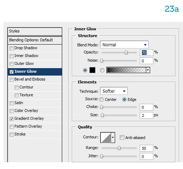Enable the Texture sub-option checkbox
Viewport: 183px width, 169px height.
[16, 95]
